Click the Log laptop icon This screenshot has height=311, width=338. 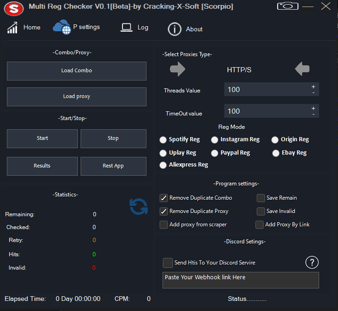(126, 28)
